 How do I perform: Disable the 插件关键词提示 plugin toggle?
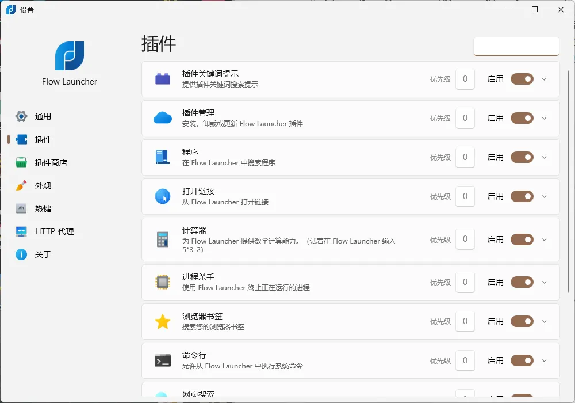(x=521, y=79)
